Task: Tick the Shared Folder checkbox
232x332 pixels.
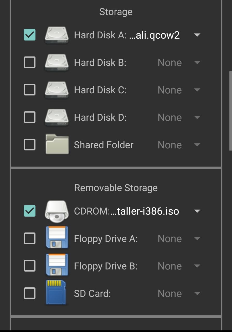Action: tap(30, 145)
